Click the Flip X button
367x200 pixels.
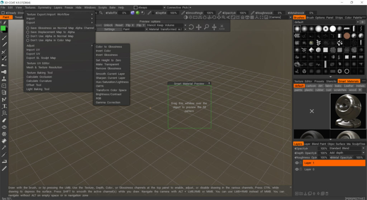pos(130,25)
